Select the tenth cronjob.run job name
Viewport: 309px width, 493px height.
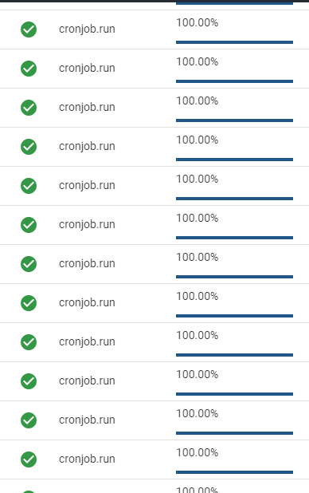(87, 381)
